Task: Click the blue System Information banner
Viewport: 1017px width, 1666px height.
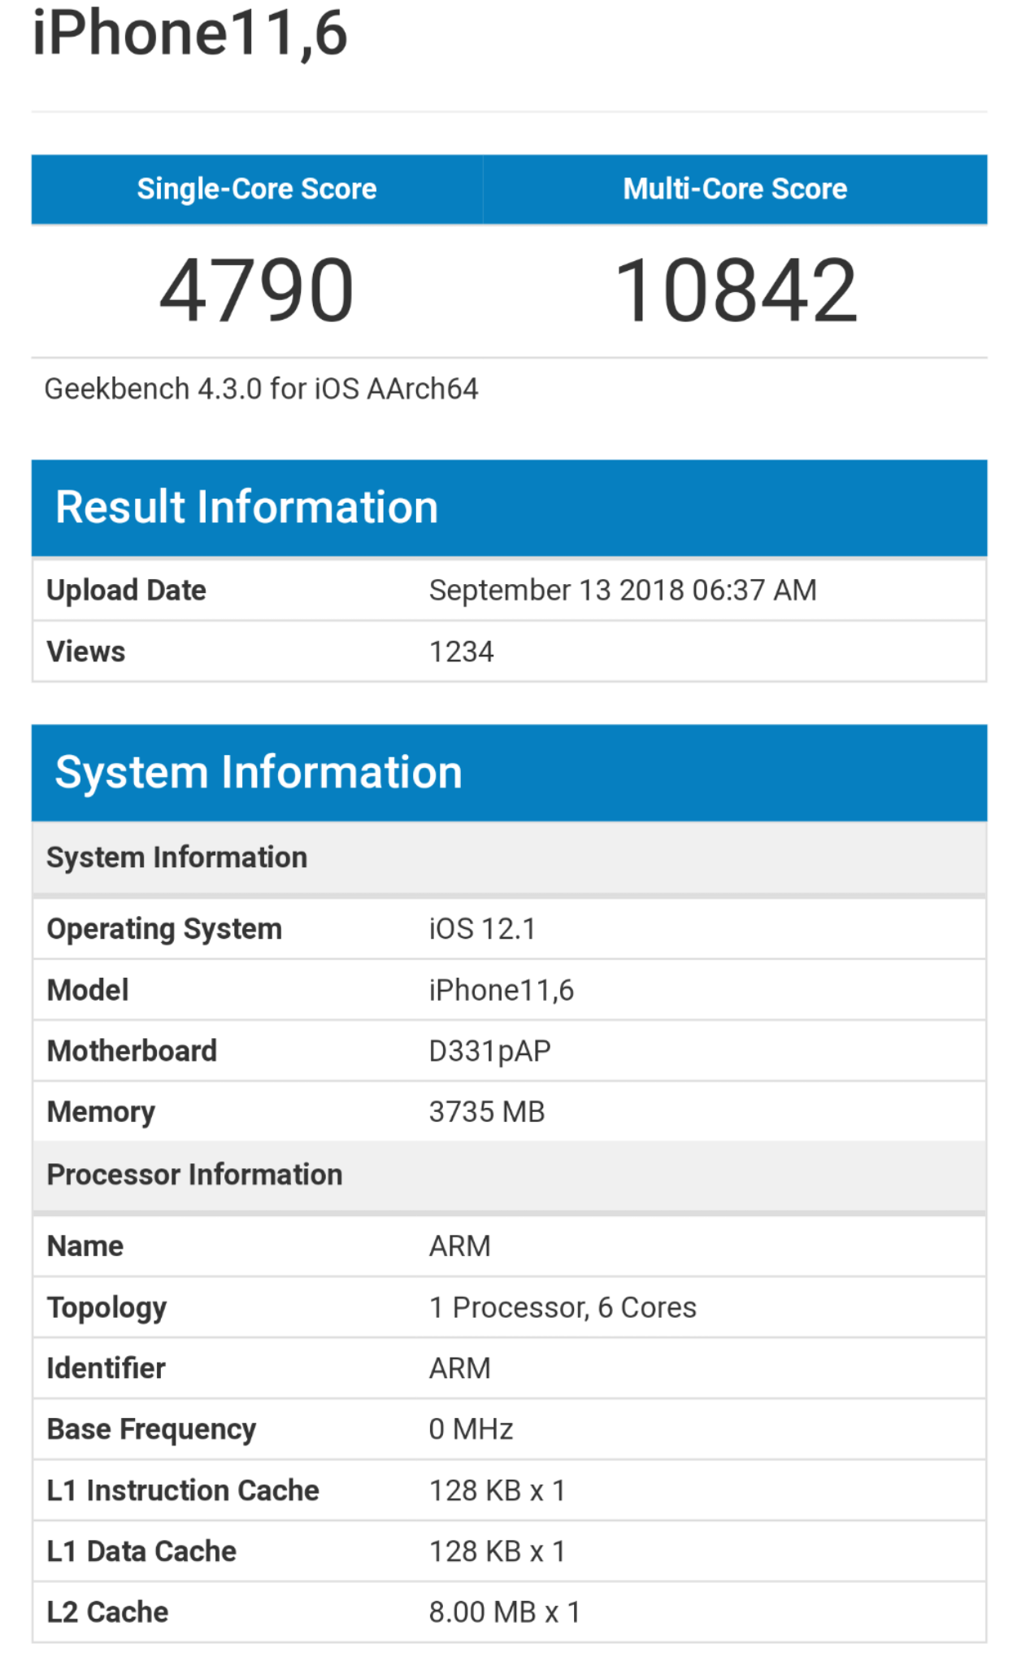Action: click(509, 773)
